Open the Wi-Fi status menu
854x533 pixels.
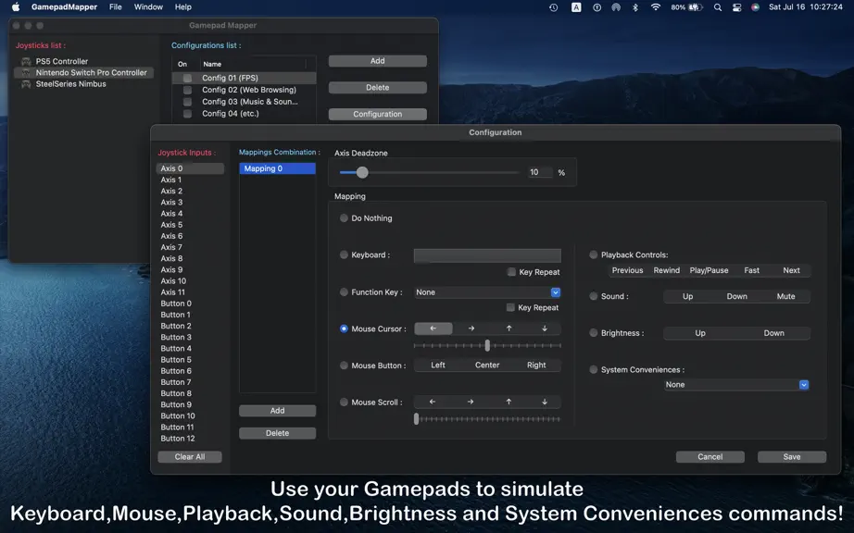pyautogui.click(x=656, y=7)
